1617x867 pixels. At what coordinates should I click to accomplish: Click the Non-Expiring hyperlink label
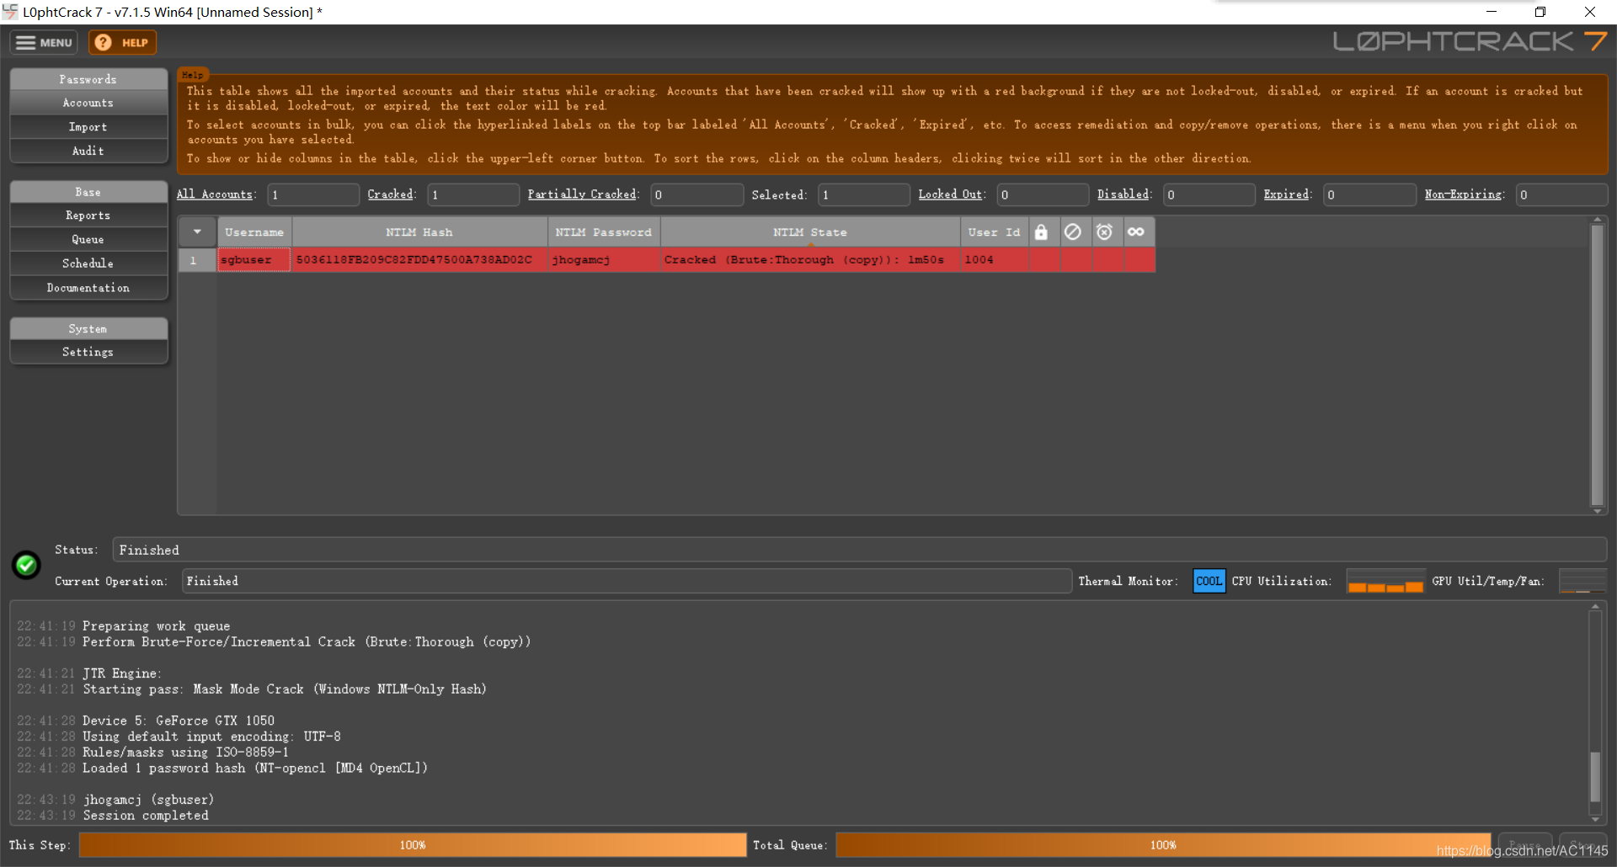pyautogui.click(x=1464, y=194)
